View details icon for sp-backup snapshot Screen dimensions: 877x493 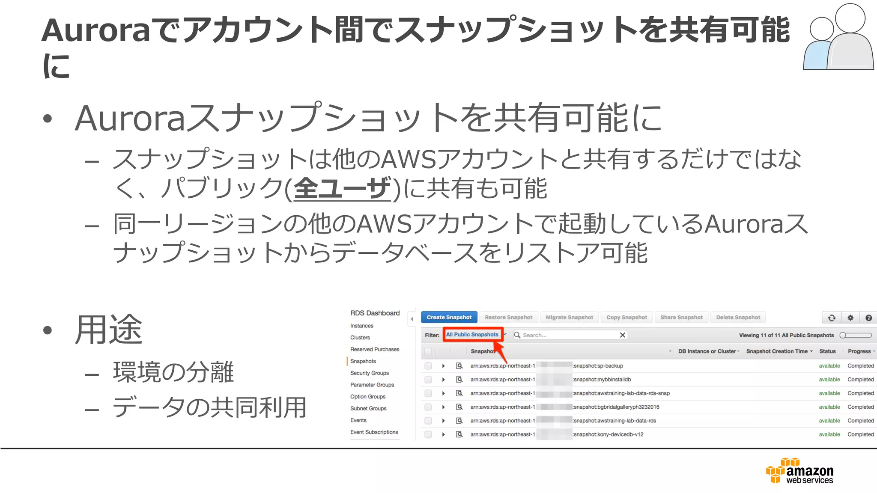pos(459,366)
